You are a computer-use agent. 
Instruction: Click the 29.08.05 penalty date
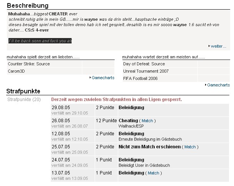(x=60, y=108)
